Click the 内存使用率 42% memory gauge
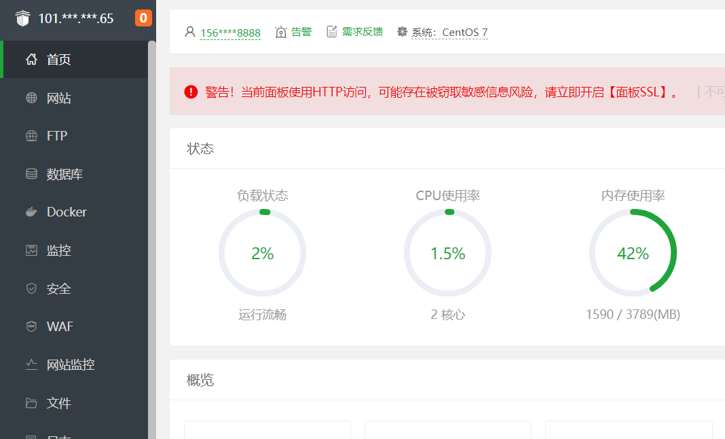Image resolution: width=725 pixels, height=439 pixels. pos(633,253)
